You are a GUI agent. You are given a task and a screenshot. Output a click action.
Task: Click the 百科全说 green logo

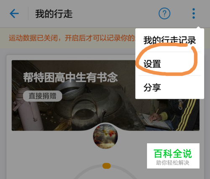click(x=173, y=154)
